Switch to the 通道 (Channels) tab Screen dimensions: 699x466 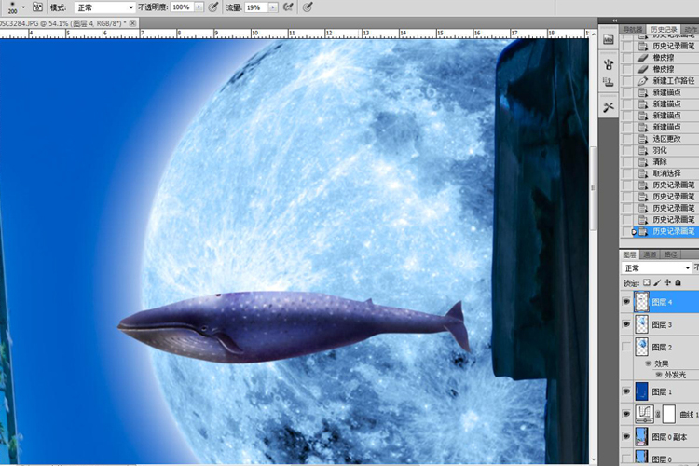pyautogui.click(x=650, y=254)
